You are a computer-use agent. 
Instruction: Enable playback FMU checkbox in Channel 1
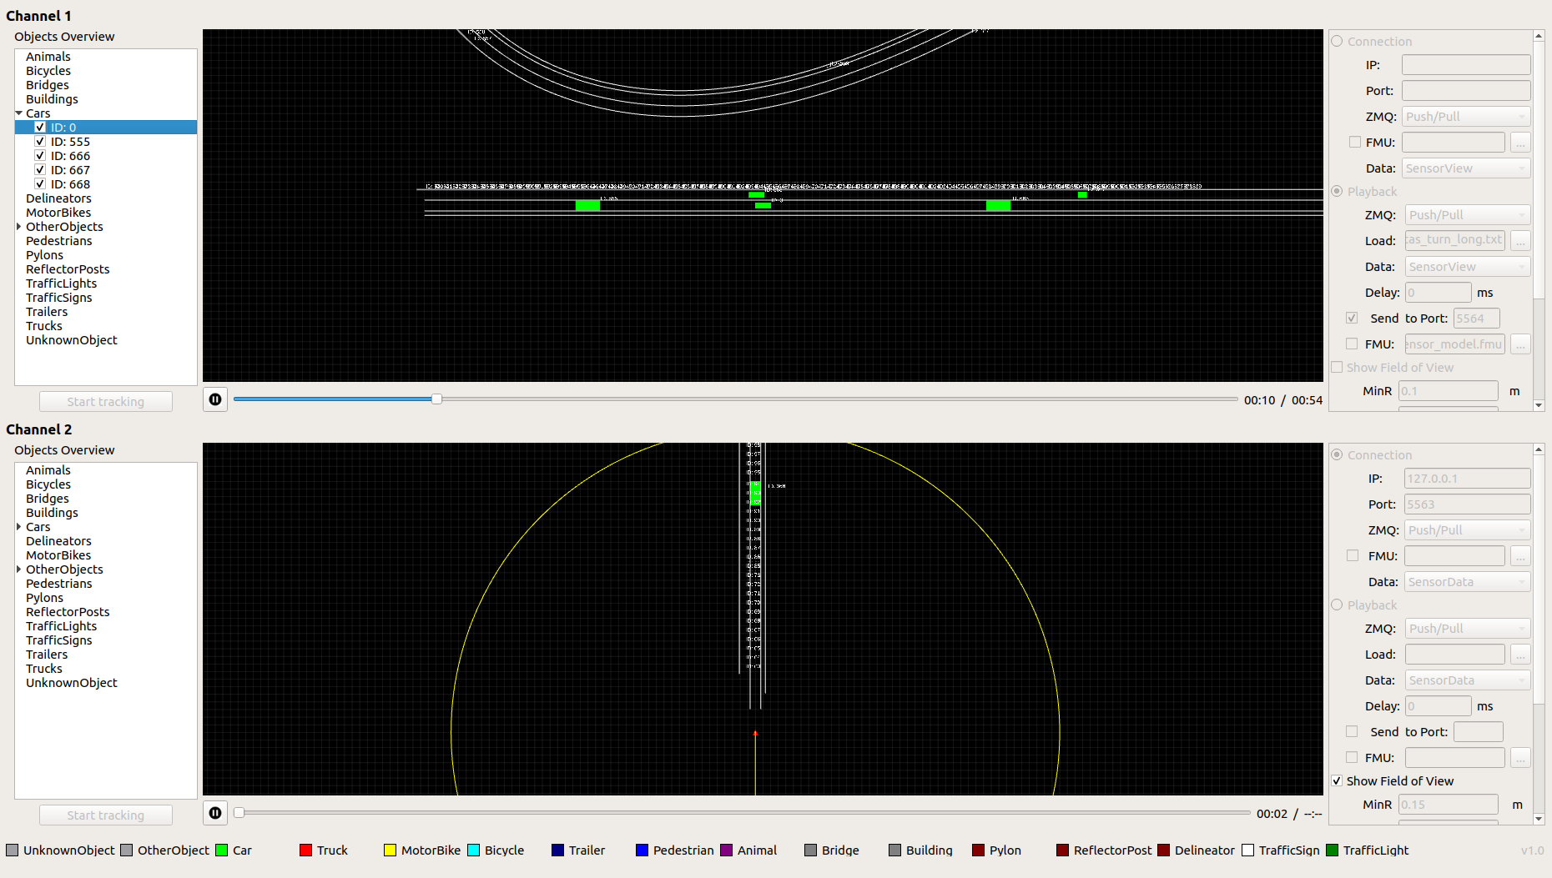coord(1352,344)
